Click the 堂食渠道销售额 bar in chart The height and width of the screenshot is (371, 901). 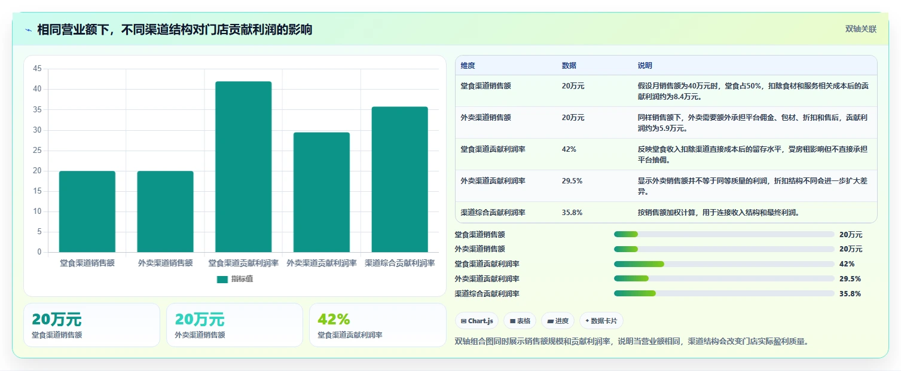[x=87, y=211]
